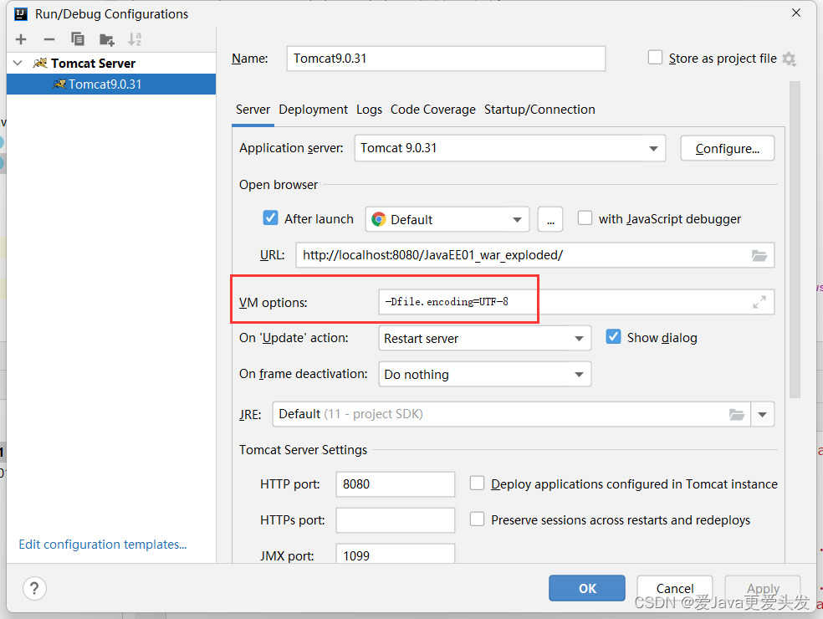Screen dimensions: 823x619
Task: Remove selected configuration with minus icon
Action: [49, 39]
